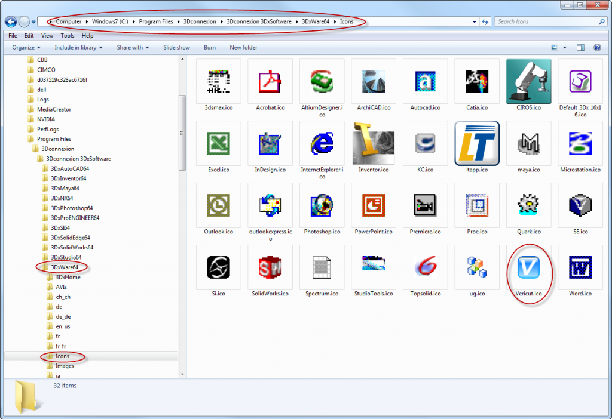Select the Catia.ico file icon
Image resolution: width=612 pixels, height=419 pixels.
tap(477, 81)
